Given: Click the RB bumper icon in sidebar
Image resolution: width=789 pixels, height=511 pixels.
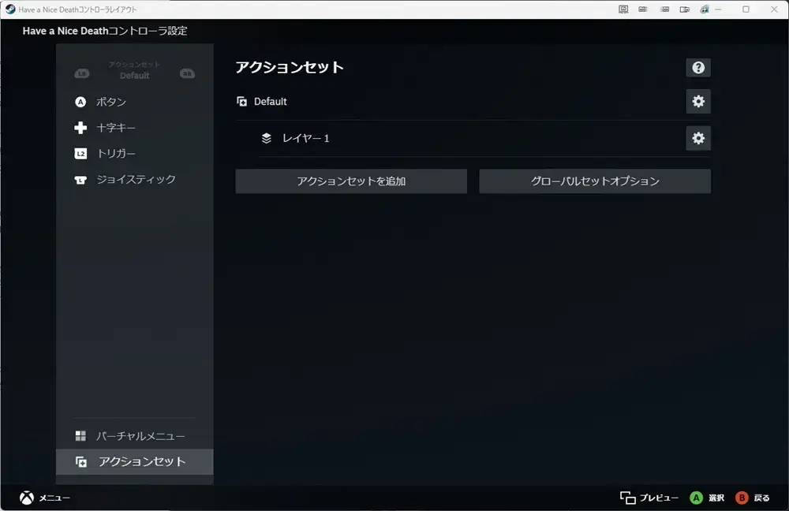Looking at the screenshot, I should tap(187, 74).
